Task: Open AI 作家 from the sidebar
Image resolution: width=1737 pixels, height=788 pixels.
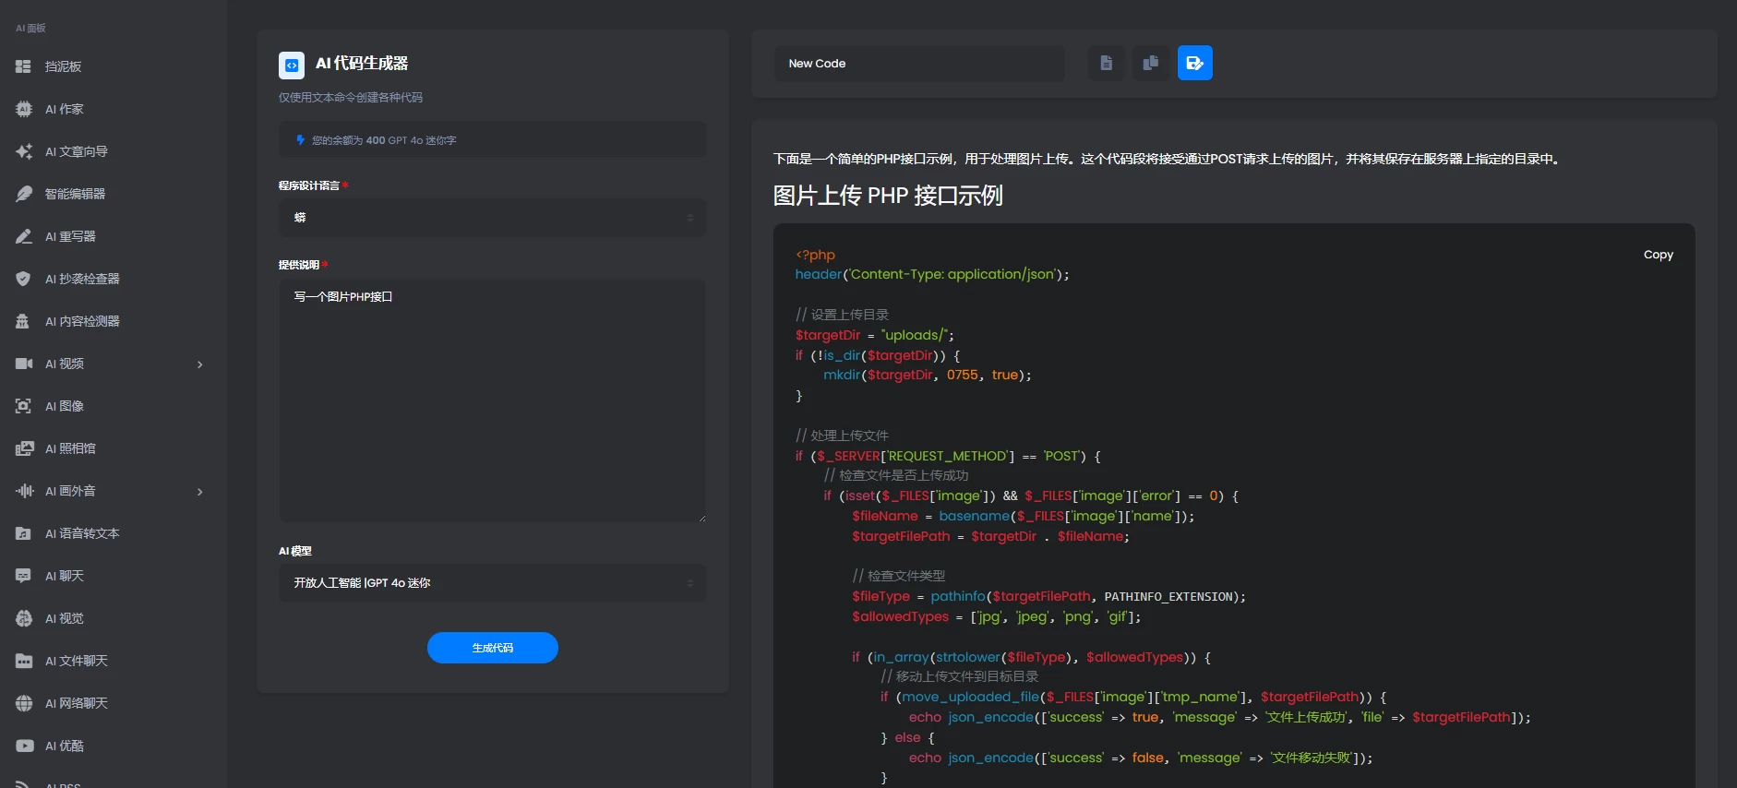Action: point(64,109)
